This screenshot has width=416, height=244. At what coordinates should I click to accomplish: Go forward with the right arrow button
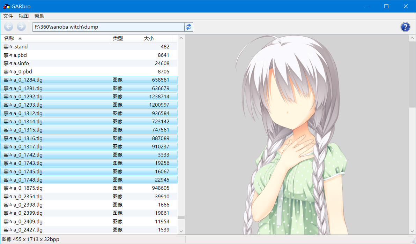pos(21,27)
